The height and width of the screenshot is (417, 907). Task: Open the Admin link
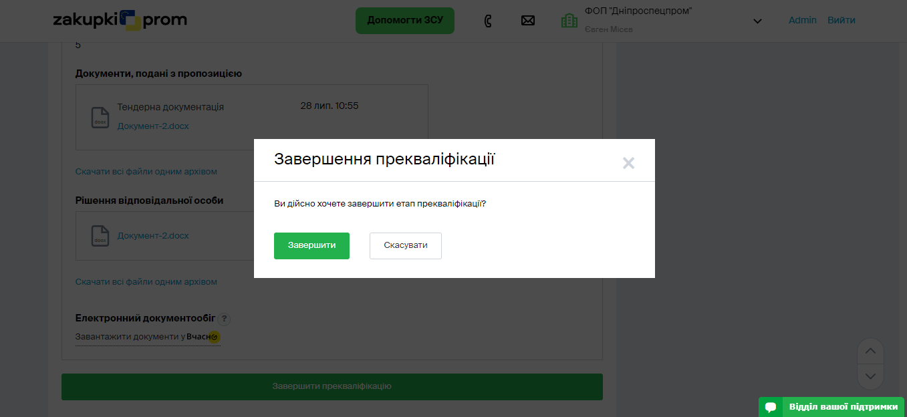[x=802, y=20]
